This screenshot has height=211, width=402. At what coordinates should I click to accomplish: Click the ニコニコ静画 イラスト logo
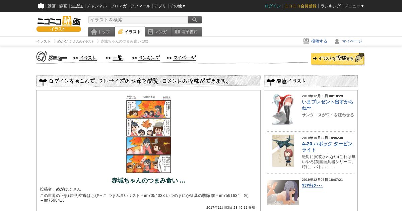tap(59, 24)
